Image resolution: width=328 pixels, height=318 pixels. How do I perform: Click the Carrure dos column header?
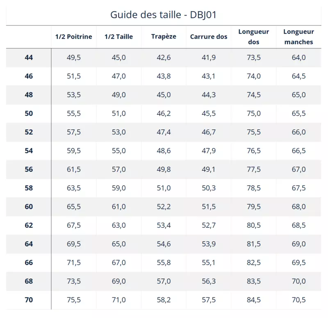tap(209, 37)
